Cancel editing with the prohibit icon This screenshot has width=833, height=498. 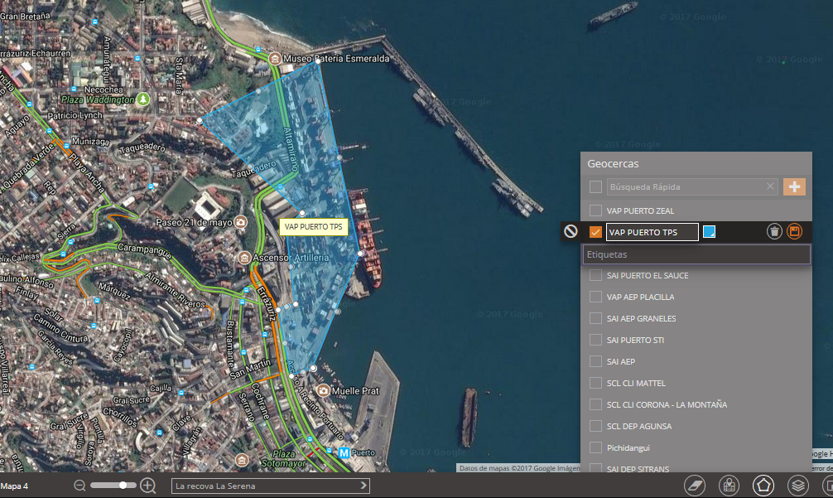point(571,231)
